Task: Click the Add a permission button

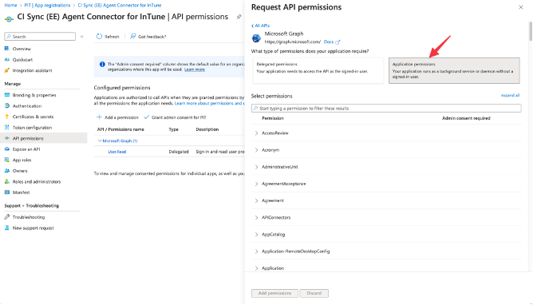Action: (117, 117)
